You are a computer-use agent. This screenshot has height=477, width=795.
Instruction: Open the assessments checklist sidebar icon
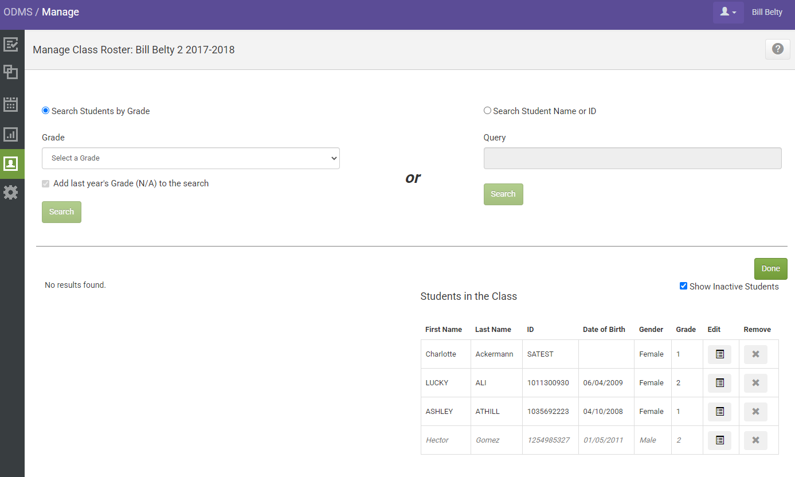[x=10, y=44]
